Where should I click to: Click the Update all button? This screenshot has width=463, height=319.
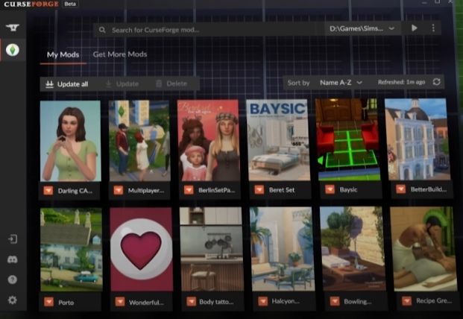coord(67,84)
